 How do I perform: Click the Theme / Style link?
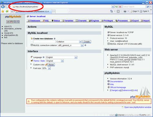click(39, 61)
